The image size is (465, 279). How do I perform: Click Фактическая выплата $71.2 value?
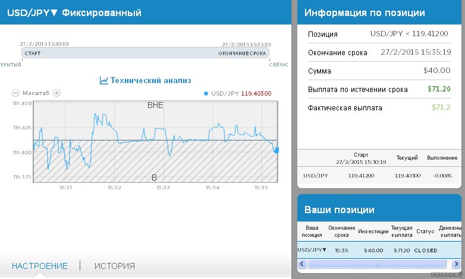(441, 107)
